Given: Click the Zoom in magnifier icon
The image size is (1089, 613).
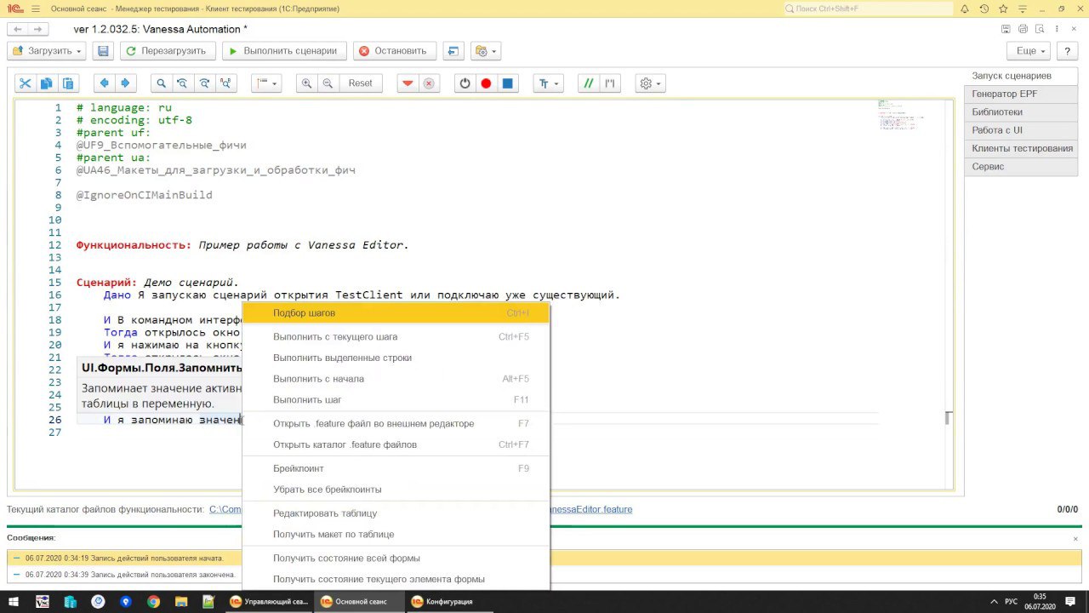Looking at the screenshot, I should (x=306, y=83).
